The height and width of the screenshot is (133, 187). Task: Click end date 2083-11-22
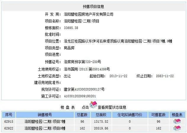165,76
